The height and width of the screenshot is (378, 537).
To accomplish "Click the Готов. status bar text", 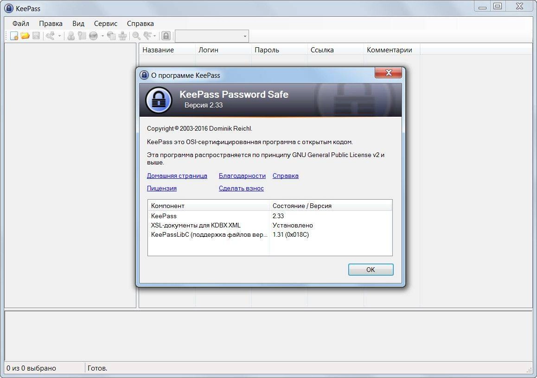I will click(97, 368).
